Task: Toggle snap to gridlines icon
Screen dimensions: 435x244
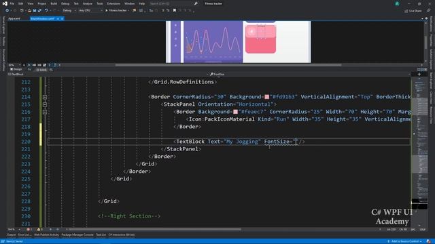Action: click(x=39, y=65)
